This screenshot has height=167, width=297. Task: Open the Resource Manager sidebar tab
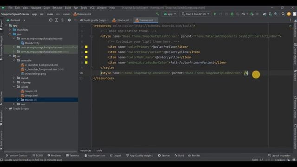coord(1,48)
